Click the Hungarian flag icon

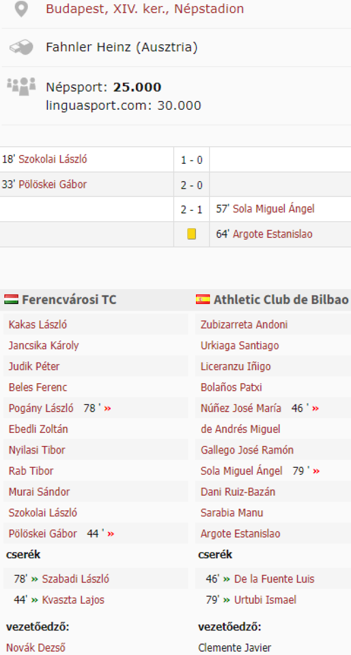(11, 299)
